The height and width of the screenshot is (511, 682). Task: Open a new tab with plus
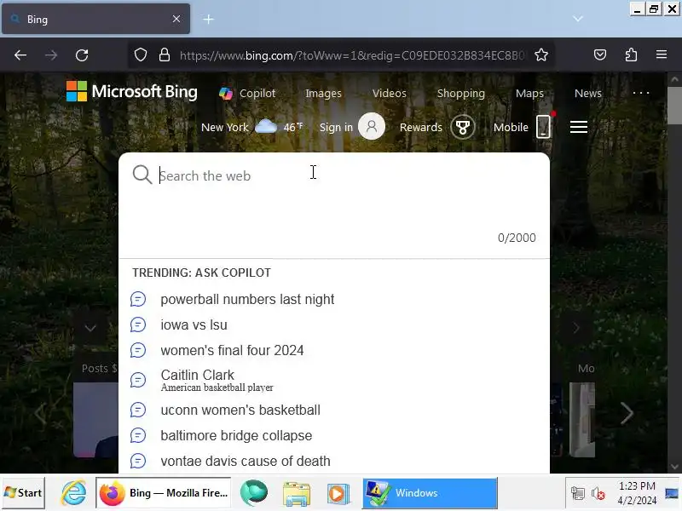208,19
